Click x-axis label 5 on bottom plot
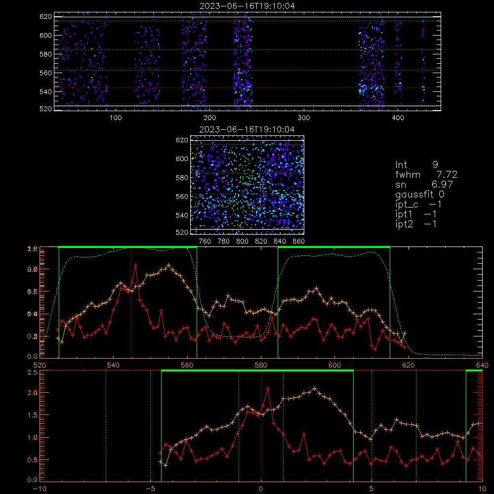This screenshot has width=494, height=494. coord(372,489)
